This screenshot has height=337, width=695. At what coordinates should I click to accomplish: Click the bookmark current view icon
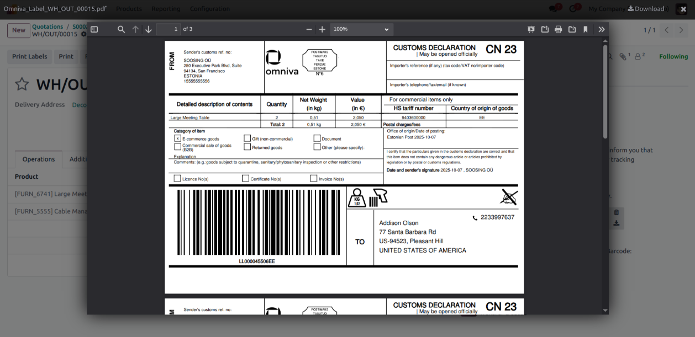586,29
